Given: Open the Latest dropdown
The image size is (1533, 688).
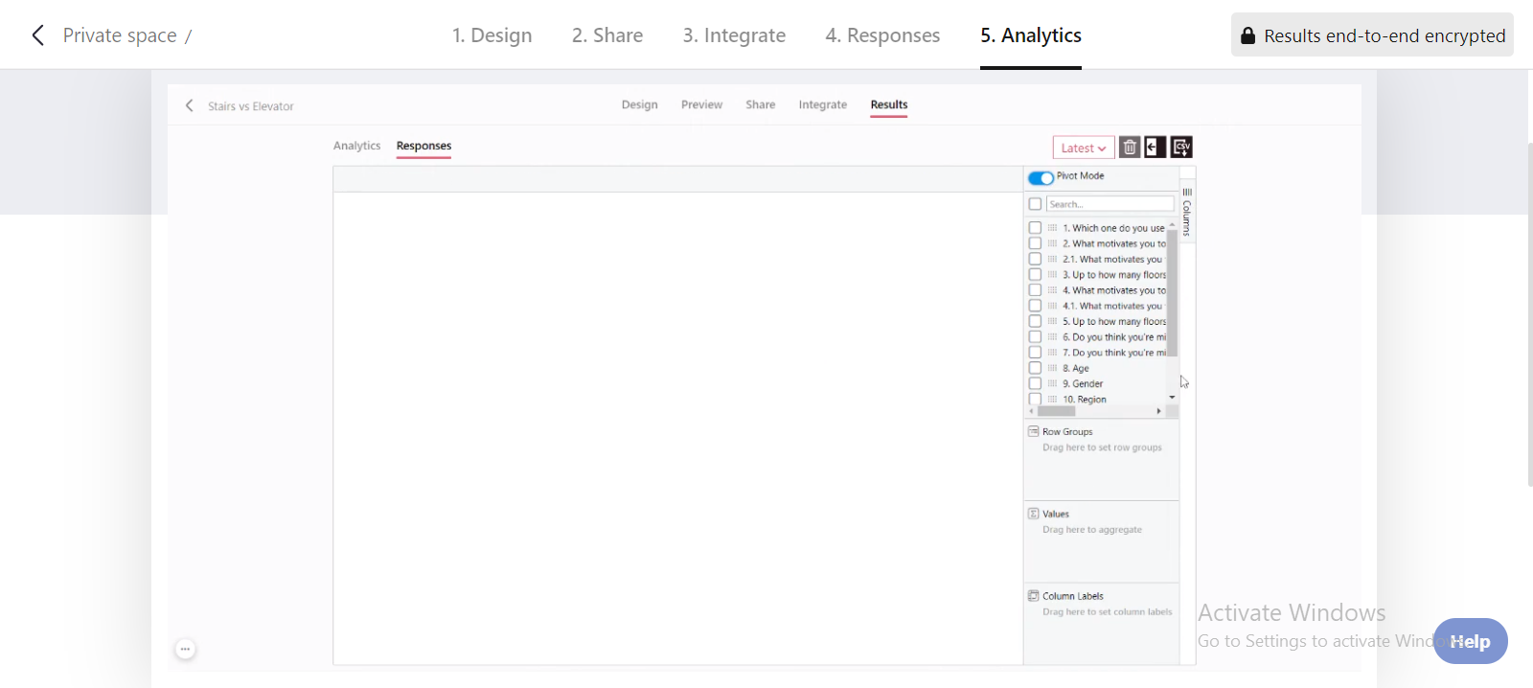Looking at the screenshot, I should pos(1084,148).
